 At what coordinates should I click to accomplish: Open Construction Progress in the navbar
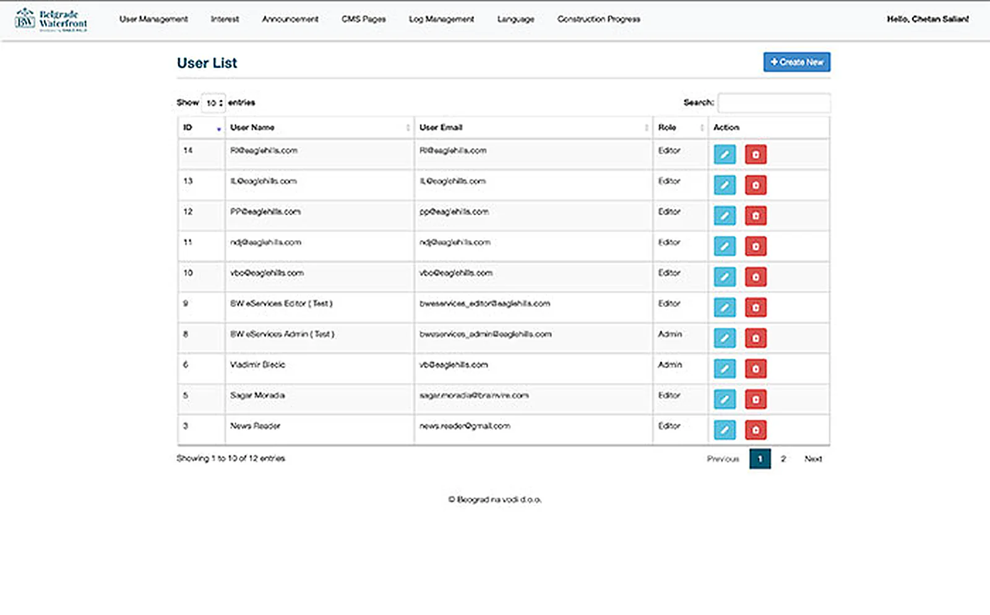pos(599,19)
